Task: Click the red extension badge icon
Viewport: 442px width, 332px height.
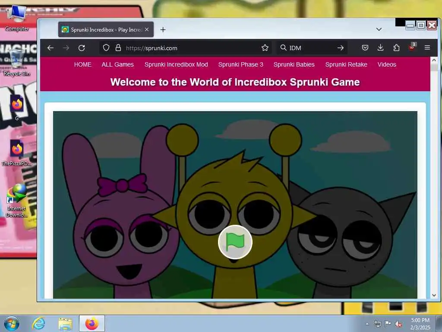Action: tap(412, 47)
